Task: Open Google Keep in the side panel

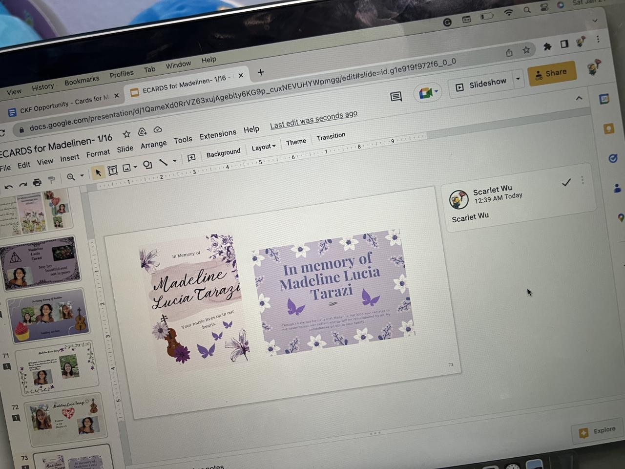Action: [609, 128]
